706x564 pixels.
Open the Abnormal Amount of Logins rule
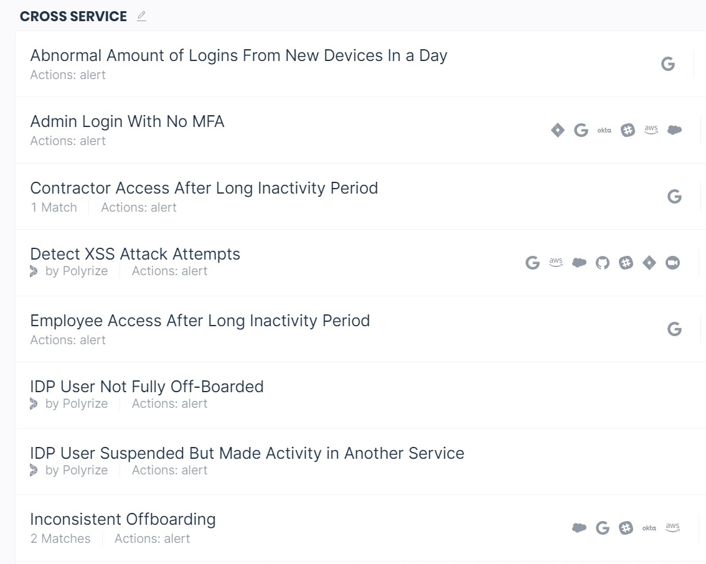click(238, 55)
